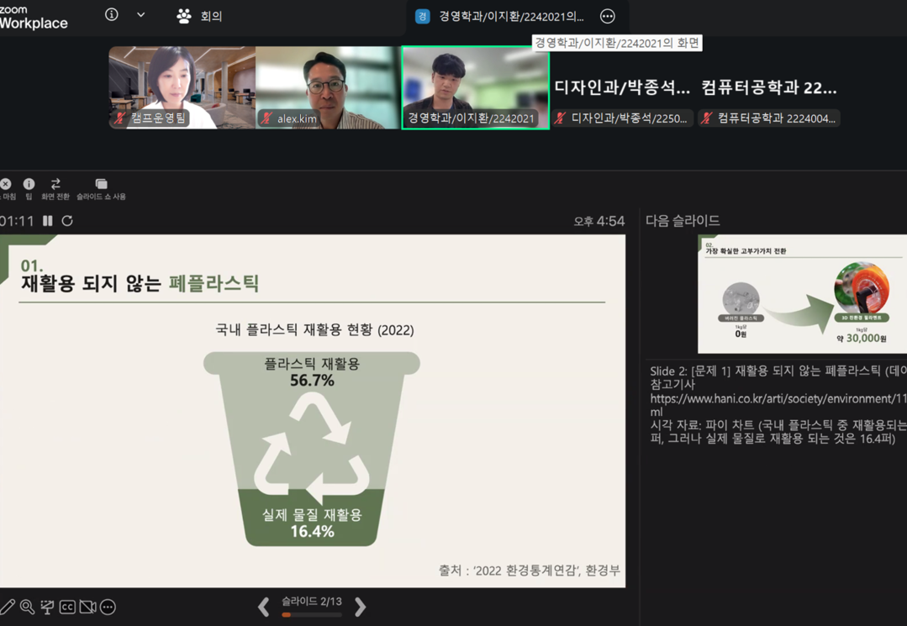Click the 16.4% value on slide
Screen dimensions: 907x626
[312, 531]
